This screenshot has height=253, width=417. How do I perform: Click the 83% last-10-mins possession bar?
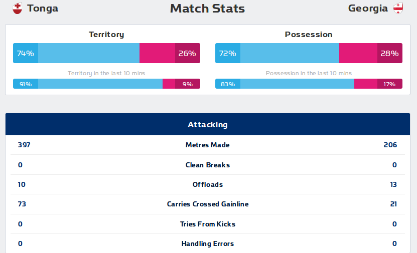(285, 84)
